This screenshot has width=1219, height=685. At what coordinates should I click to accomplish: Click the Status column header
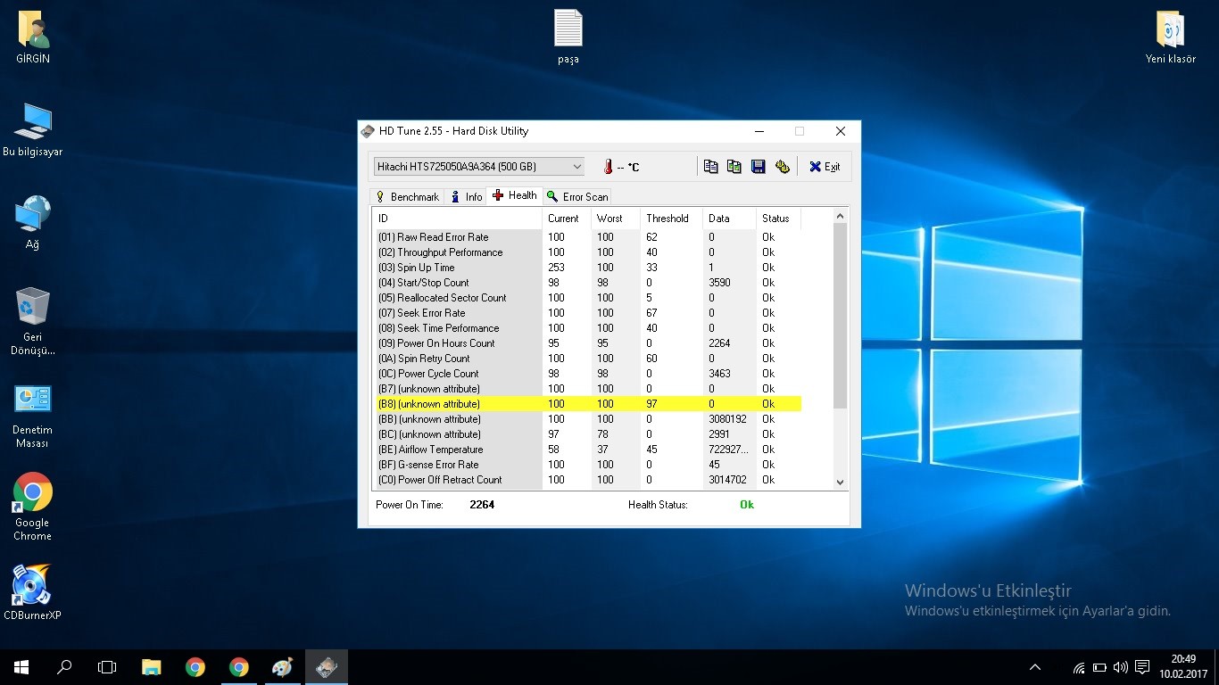point(778,219)
